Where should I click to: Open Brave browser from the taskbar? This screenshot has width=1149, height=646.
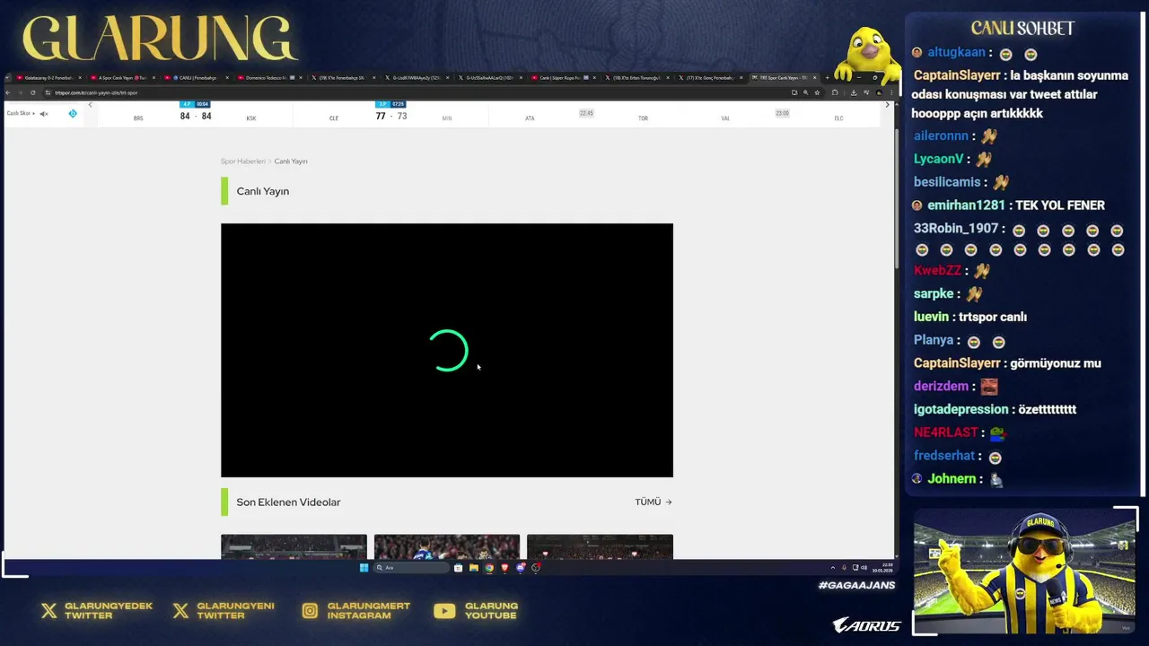tap(504, 568)
